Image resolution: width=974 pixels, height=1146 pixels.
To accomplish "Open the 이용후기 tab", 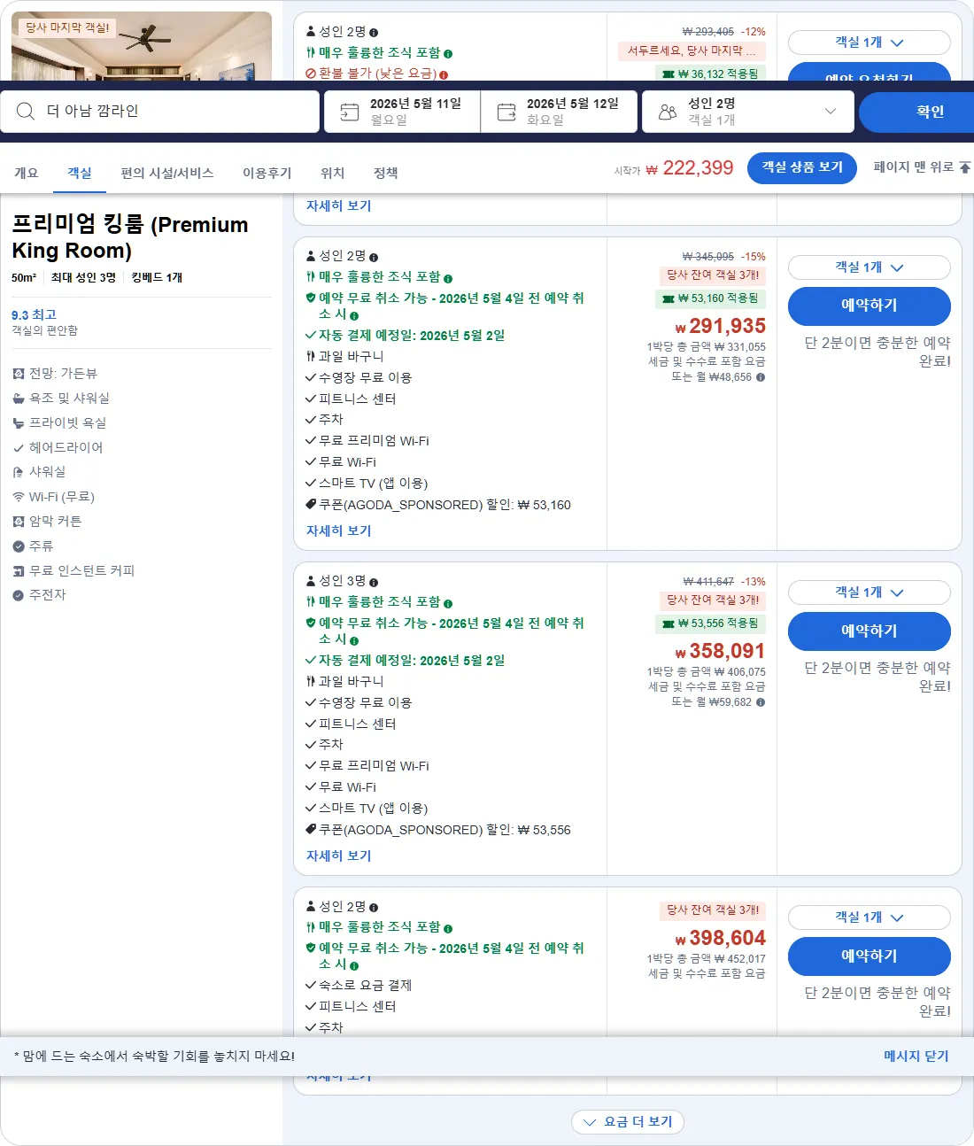I will pos(267,173).
